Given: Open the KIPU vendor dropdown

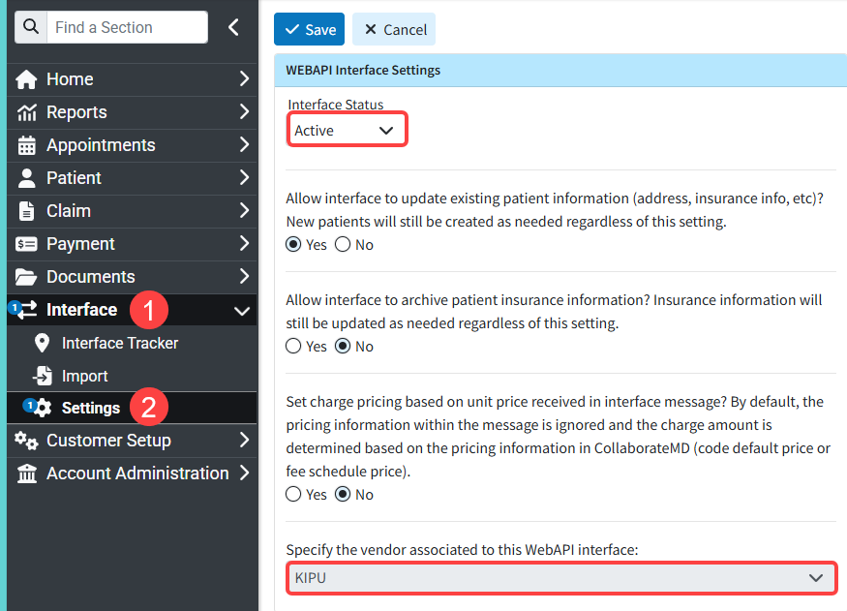Looking at the screenshot, I should [x=561, y=578].
